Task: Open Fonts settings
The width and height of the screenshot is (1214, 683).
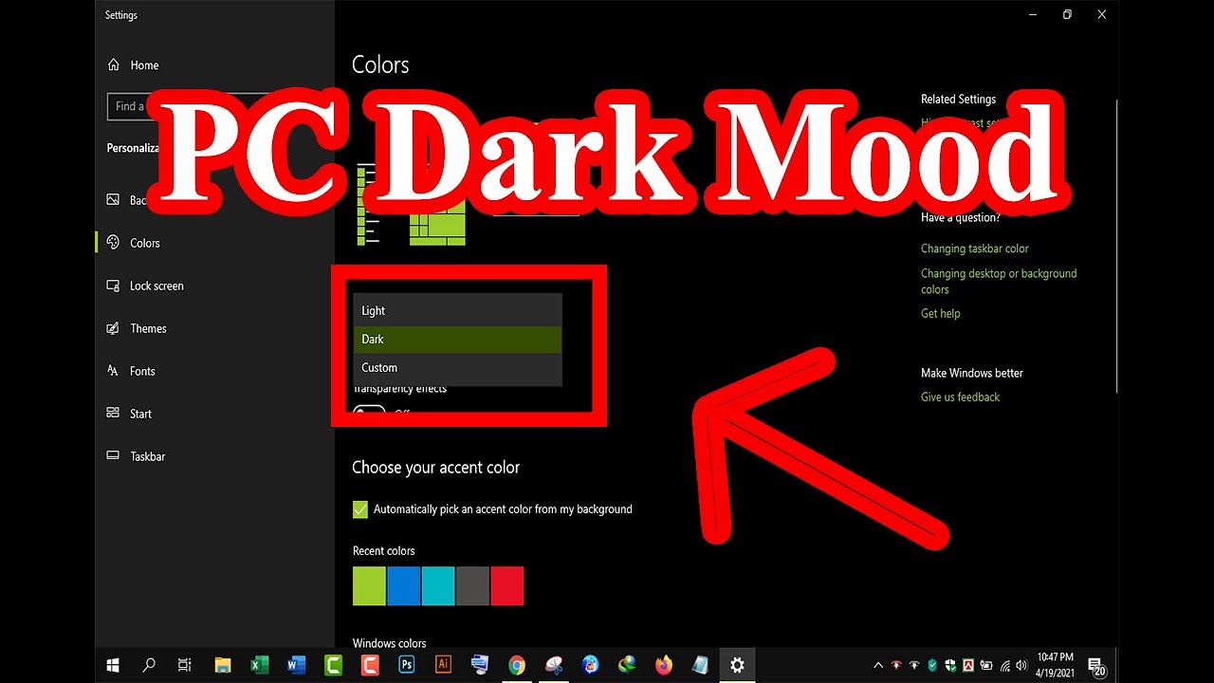Action: tap(131, 371)
